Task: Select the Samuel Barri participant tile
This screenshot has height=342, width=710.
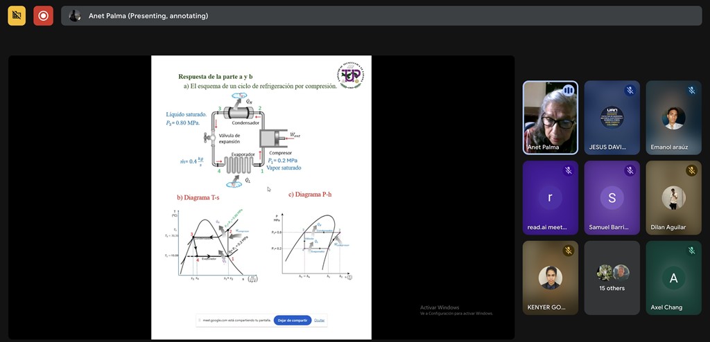Action: tap(612, 197)
